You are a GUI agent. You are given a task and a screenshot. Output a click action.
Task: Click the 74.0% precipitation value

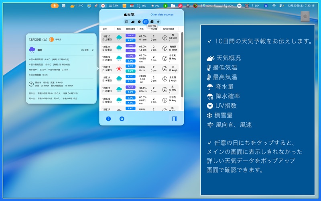[143, 76]
